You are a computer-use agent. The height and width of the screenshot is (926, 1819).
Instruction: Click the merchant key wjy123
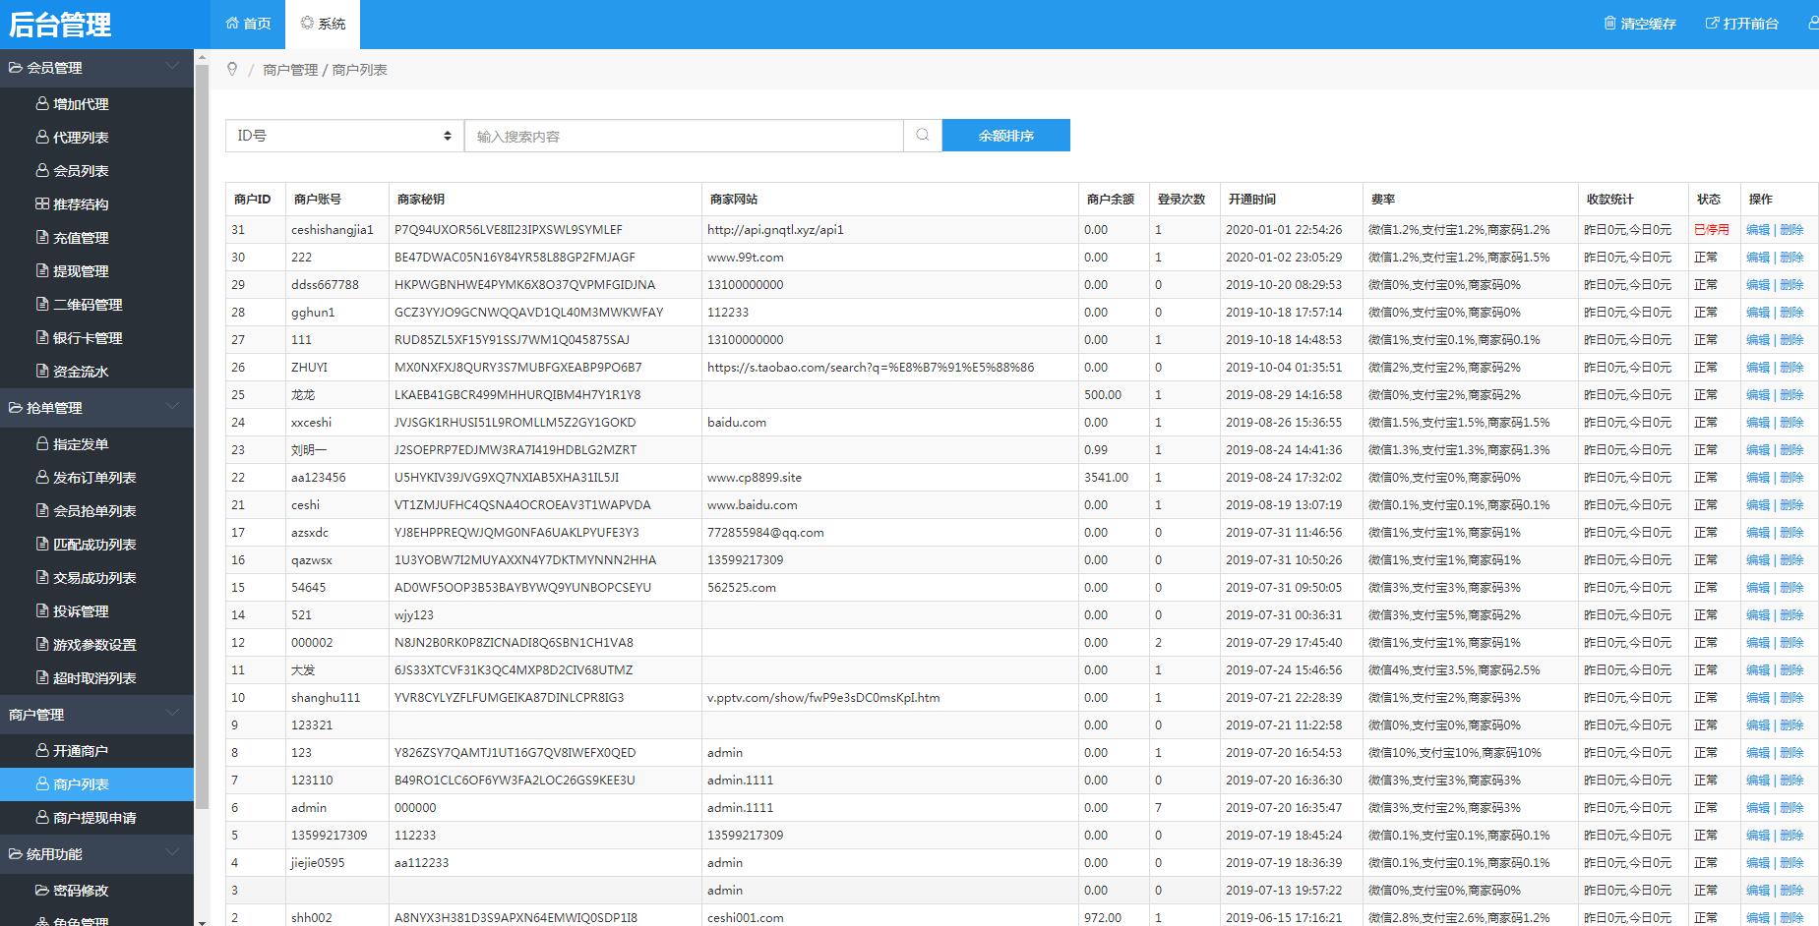coord(414,614)
